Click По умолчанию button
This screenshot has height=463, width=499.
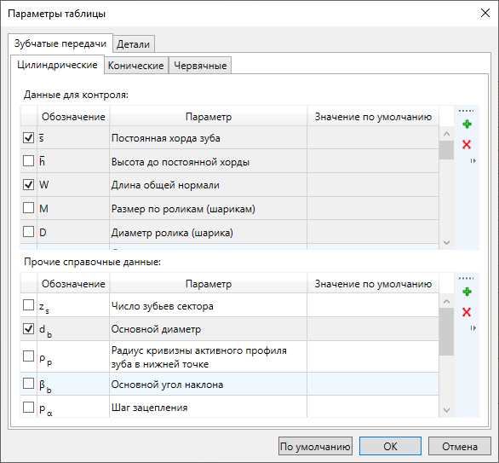(315, 447)
